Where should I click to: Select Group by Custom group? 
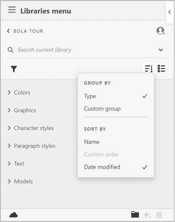tap(116, 109)
